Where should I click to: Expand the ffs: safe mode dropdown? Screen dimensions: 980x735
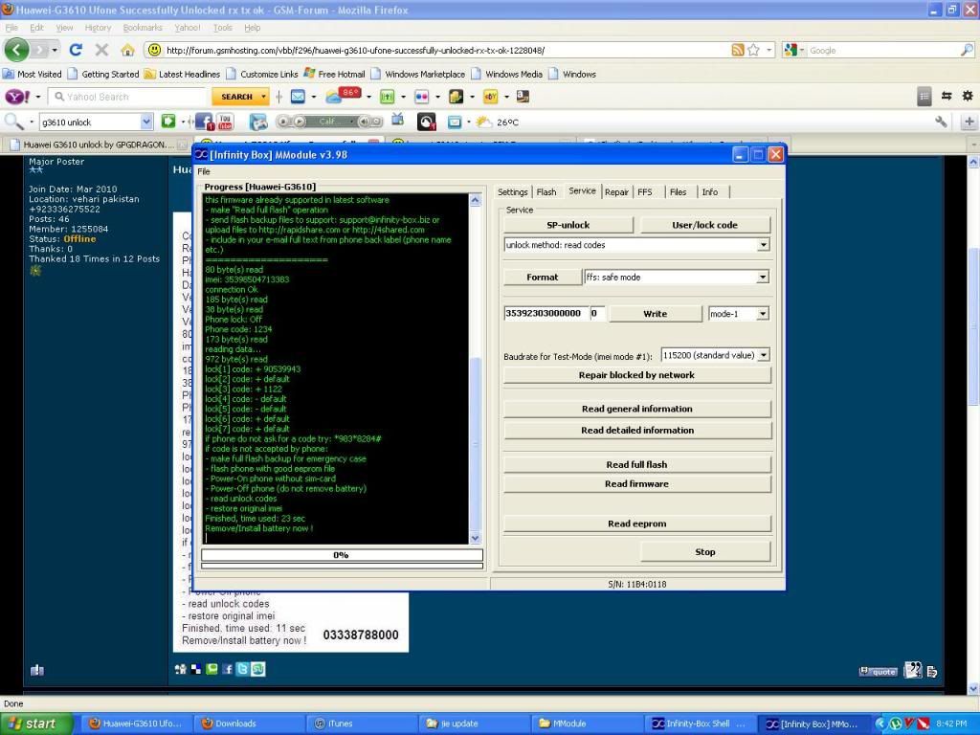763,278
